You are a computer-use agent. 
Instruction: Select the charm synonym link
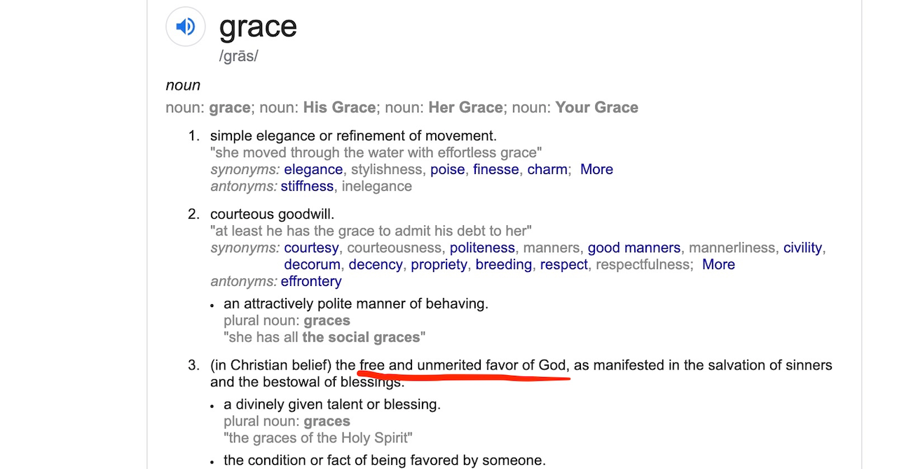point(547,169)
